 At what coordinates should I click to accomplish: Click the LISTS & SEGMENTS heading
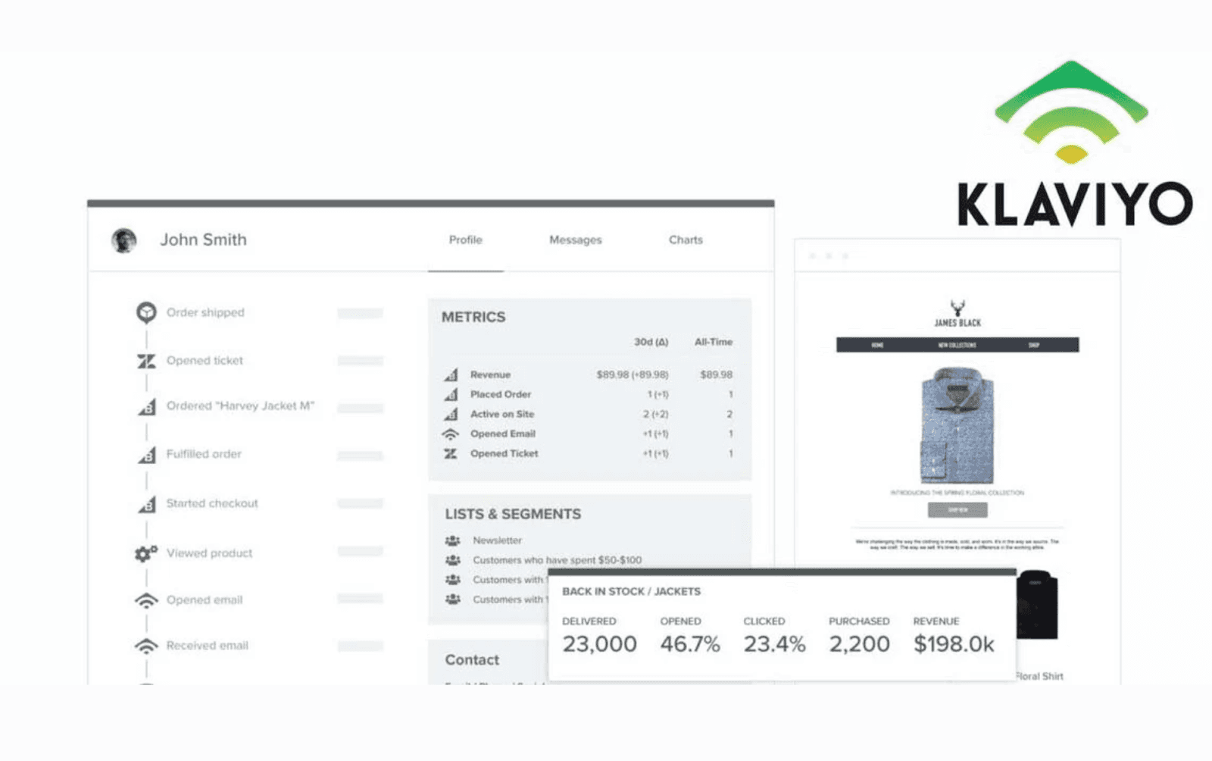click(x=513, y=514)
